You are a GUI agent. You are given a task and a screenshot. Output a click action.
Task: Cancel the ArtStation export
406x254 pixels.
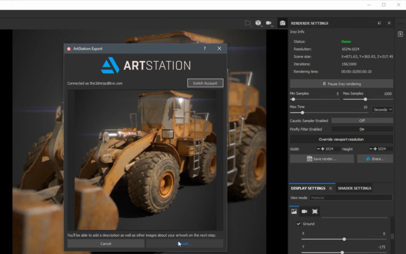tap(106, 243)
